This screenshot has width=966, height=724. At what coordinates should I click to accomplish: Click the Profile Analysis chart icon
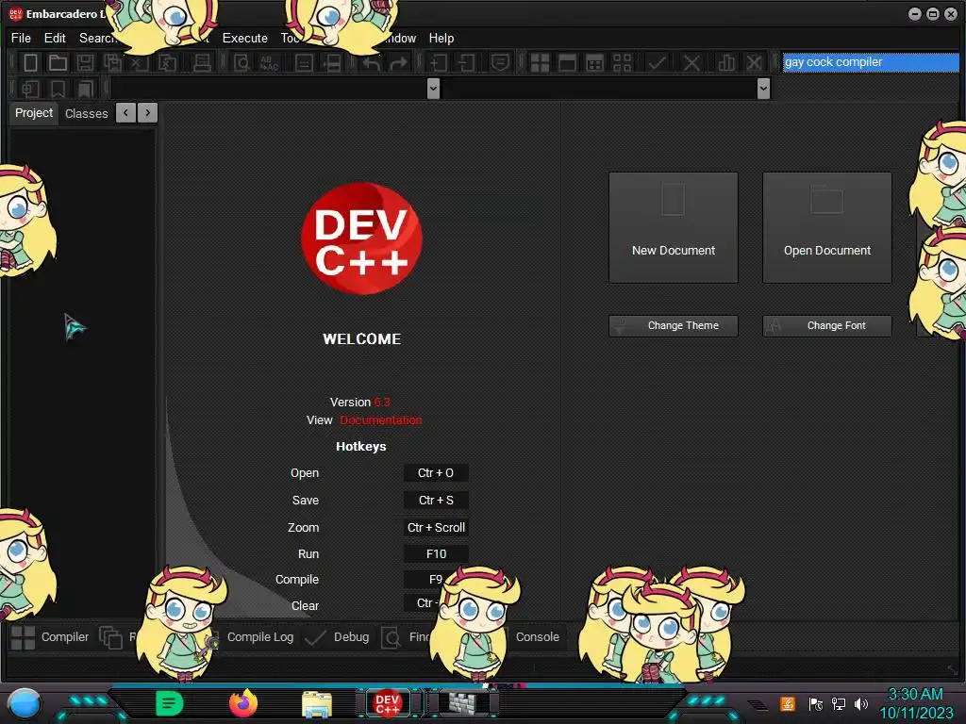tap(726, 63)
